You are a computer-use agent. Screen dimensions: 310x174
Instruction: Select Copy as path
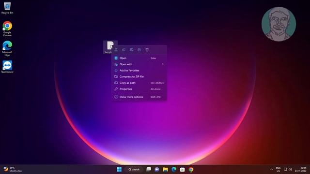pos(139,83)
